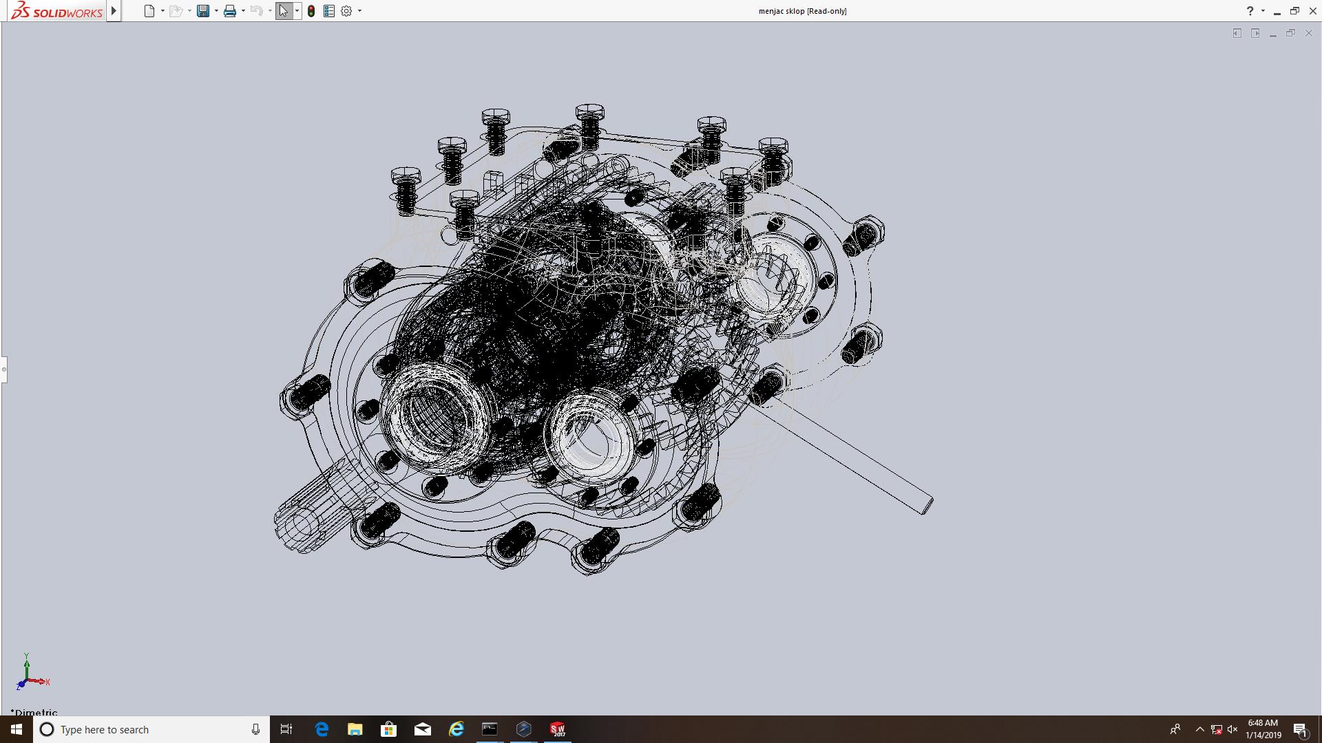Open the Options gear icon

pyautogui.click(x=346, y=11)
